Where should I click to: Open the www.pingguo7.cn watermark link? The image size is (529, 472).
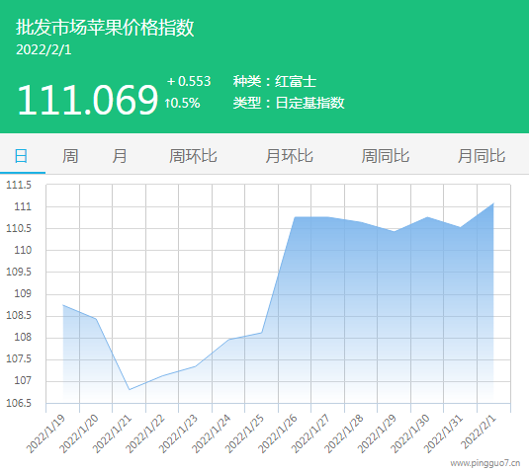point(485,463)
